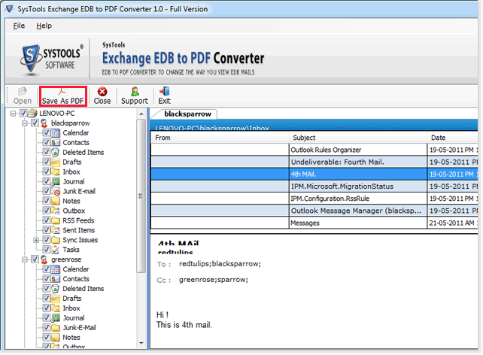Click folder tree scroll down arrow
This screenshot has height=355, width=483.
(141, 343)
